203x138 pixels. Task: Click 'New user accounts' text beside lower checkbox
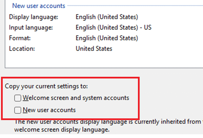tap(49, 110)
